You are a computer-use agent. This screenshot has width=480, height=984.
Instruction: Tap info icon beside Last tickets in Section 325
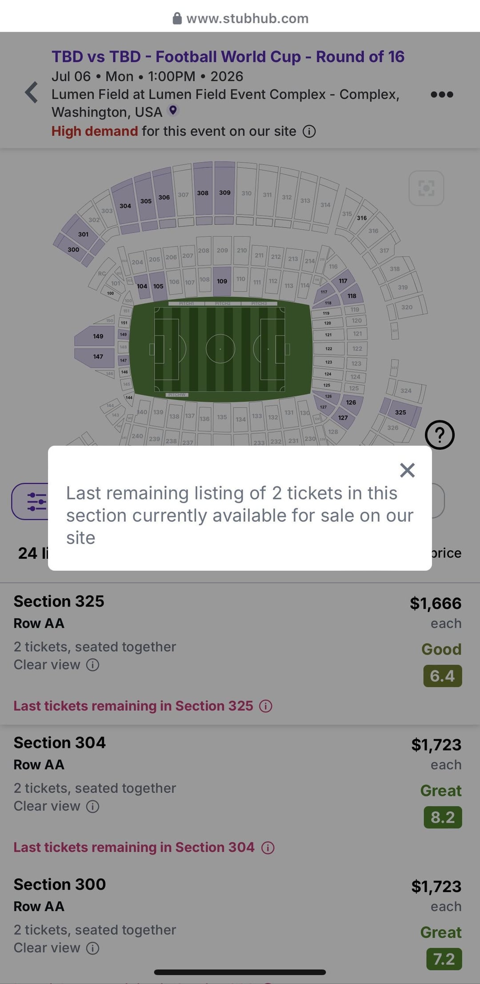(x=266, y=706)
